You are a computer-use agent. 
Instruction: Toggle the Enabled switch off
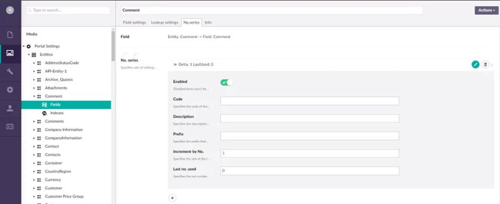pyautogui.click(x=227, y=83)
